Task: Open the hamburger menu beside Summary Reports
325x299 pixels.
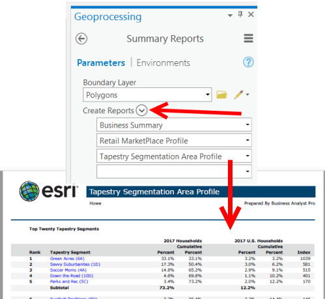Action: 248,38
